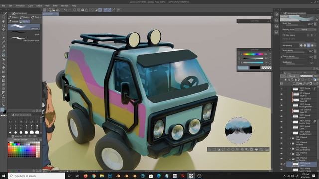Select the Hand move tool in toolbar
This screenshot has height=179, width=319.
[x=3, y=21]
